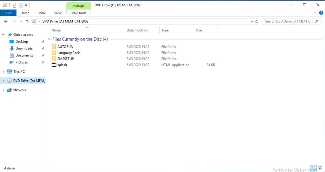Click the Refresh button beside address bar
The width and height of the screenshot is (325, 172).
pos(257,21)
